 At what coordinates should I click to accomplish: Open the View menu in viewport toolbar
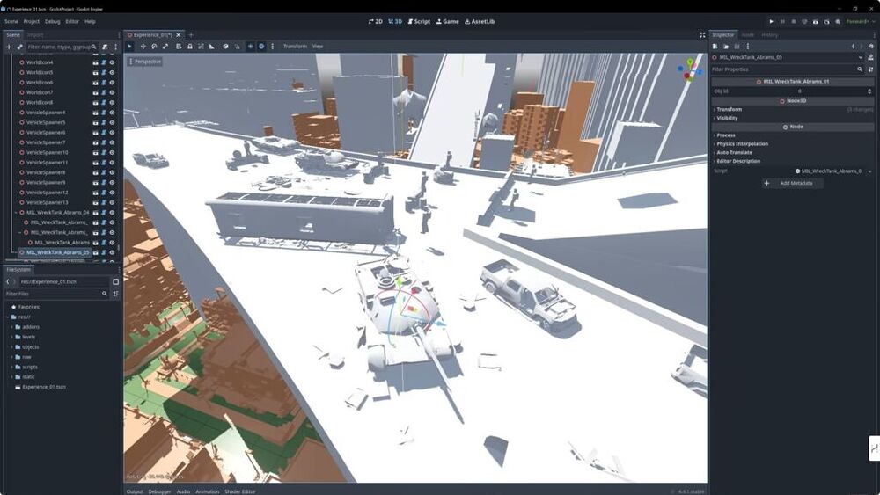click(x=318, y=47)
